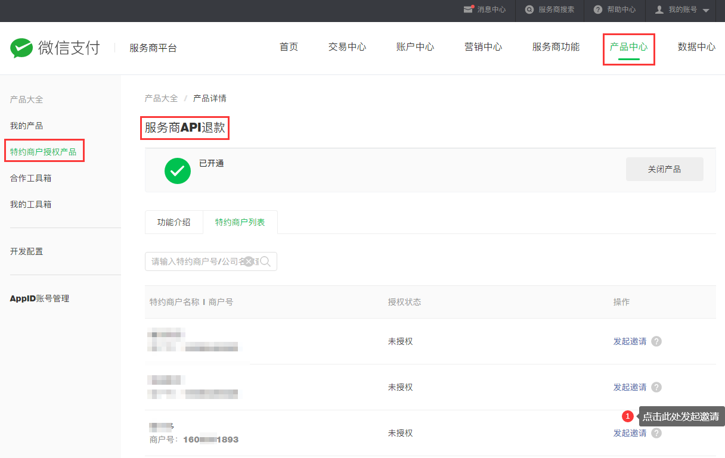This screenshot has width=725, height=458.
Task: Click 帮助中心 text in top bar
Action: [621, 10]
